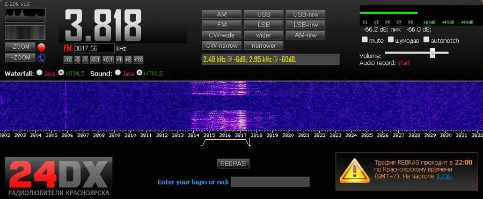Enable the шумодав checkbox
483x199 pixels.
pos(391,40)
